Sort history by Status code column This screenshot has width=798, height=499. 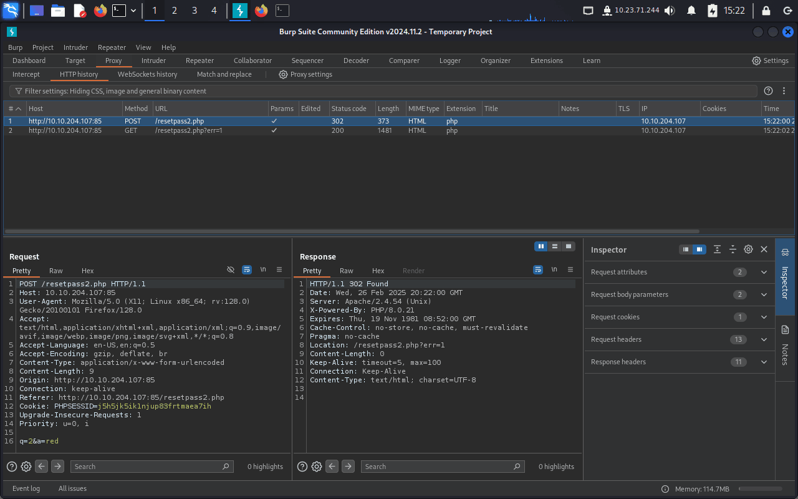point(352,109)
